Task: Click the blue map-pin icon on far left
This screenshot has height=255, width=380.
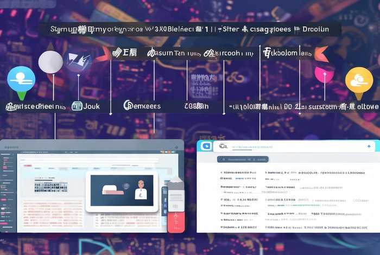Action: (21, 79)
